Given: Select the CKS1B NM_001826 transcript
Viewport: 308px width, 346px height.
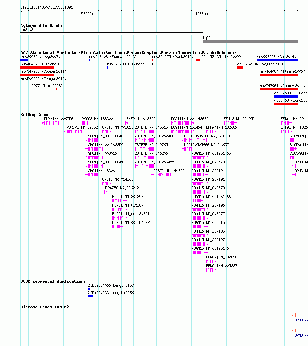Looking at the screenshot, I should pos(107,131).
